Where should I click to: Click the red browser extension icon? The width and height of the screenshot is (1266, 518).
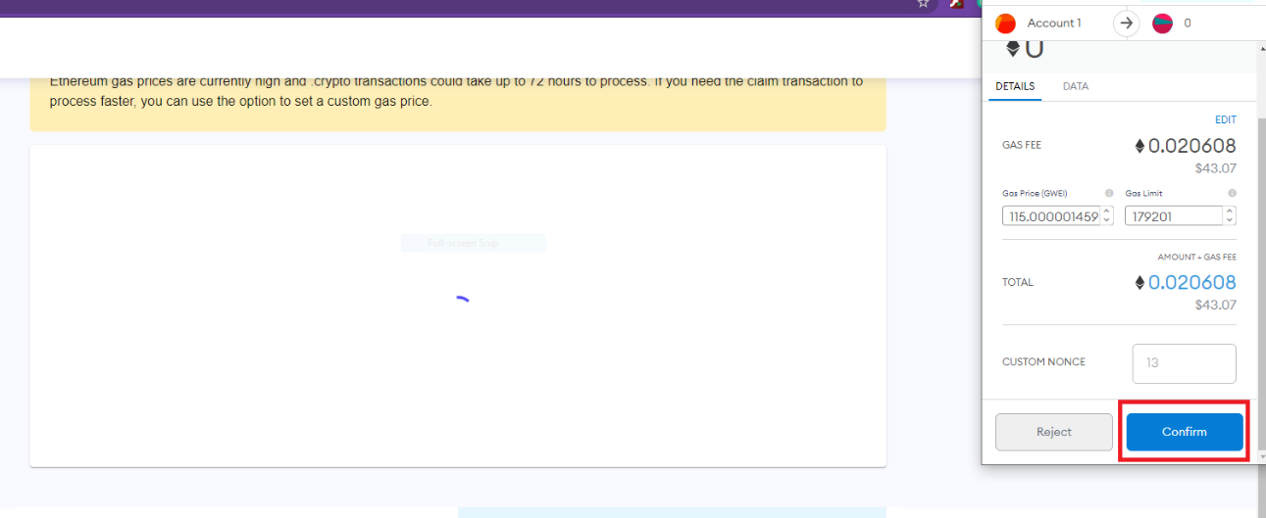click(956, 4)
